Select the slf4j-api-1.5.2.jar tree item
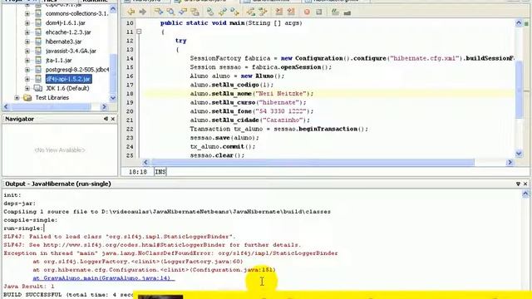 (x=68, y=79)
